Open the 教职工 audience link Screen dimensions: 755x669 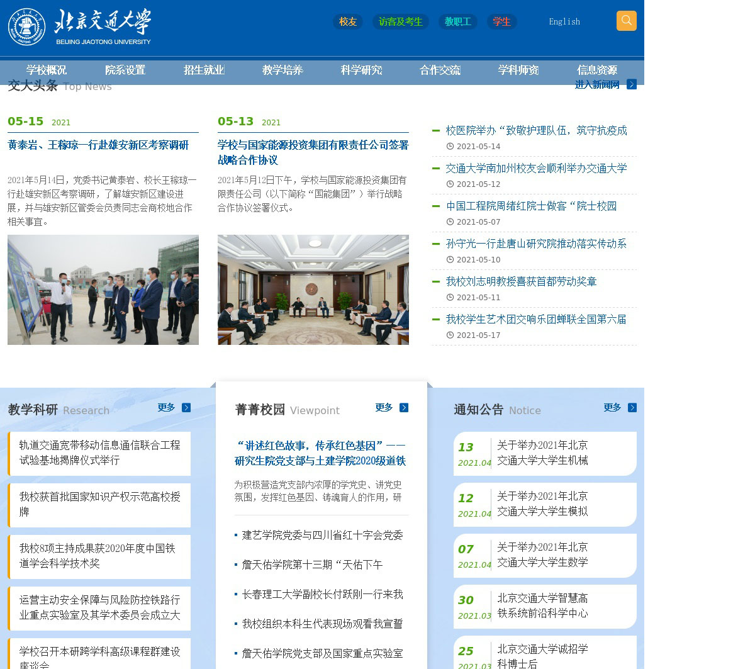coord(458,22)
